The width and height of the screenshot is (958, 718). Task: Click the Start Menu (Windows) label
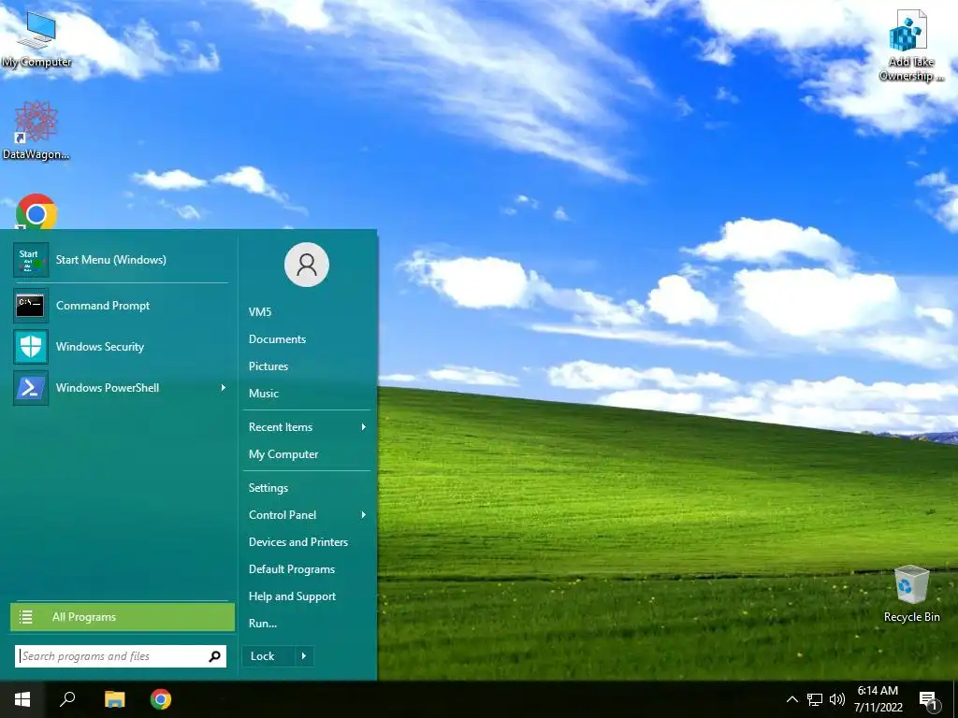[x=111, y=260]
